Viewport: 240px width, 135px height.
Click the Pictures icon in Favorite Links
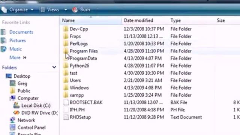click(x=3, y=40)
